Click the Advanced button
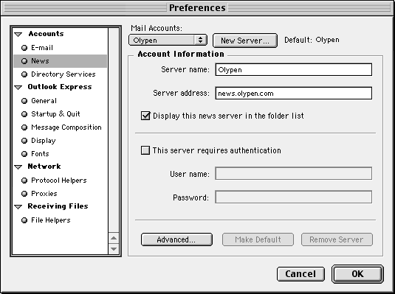 [176, 239]
